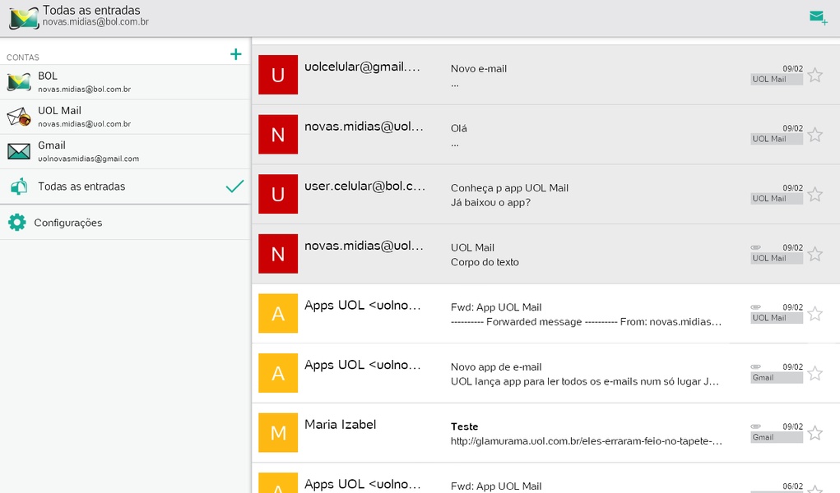
Task: Click the Gmail account envelope icon
Action: coord(19,151)
